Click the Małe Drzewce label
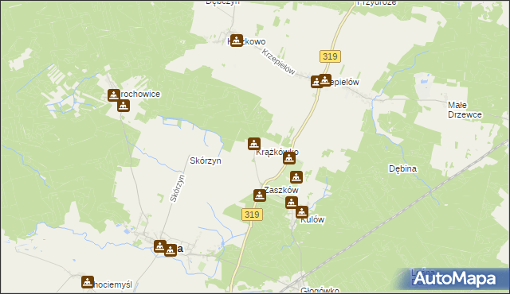Viewport: 510px width, 294px height. [465, 110]
